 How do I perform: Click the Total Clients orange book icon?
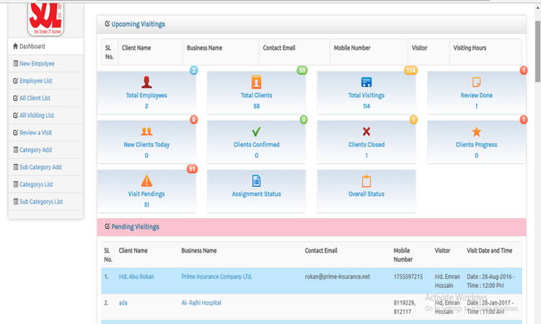click(x=256, y=82)
